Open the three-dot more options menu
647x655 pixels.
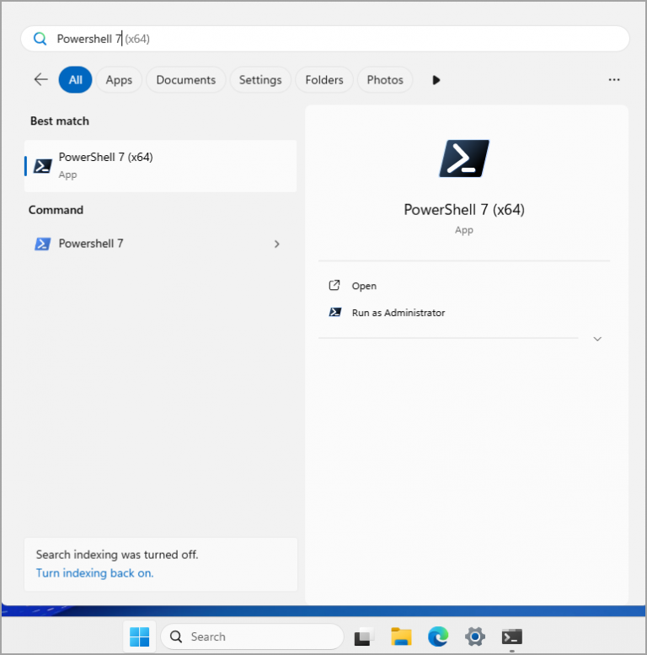(x=613, y=79)
